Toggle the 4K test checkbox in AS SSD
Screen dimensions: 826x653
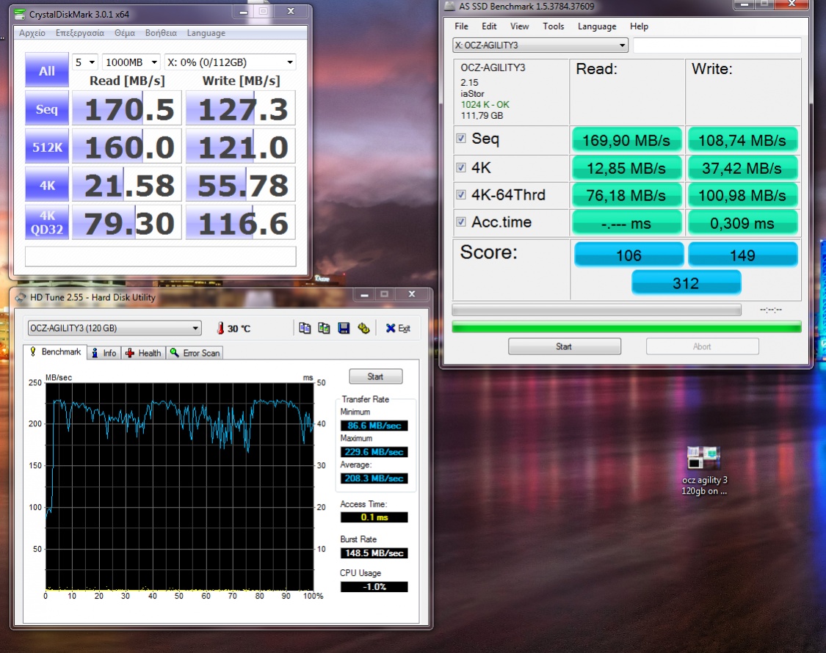(461, 167)
